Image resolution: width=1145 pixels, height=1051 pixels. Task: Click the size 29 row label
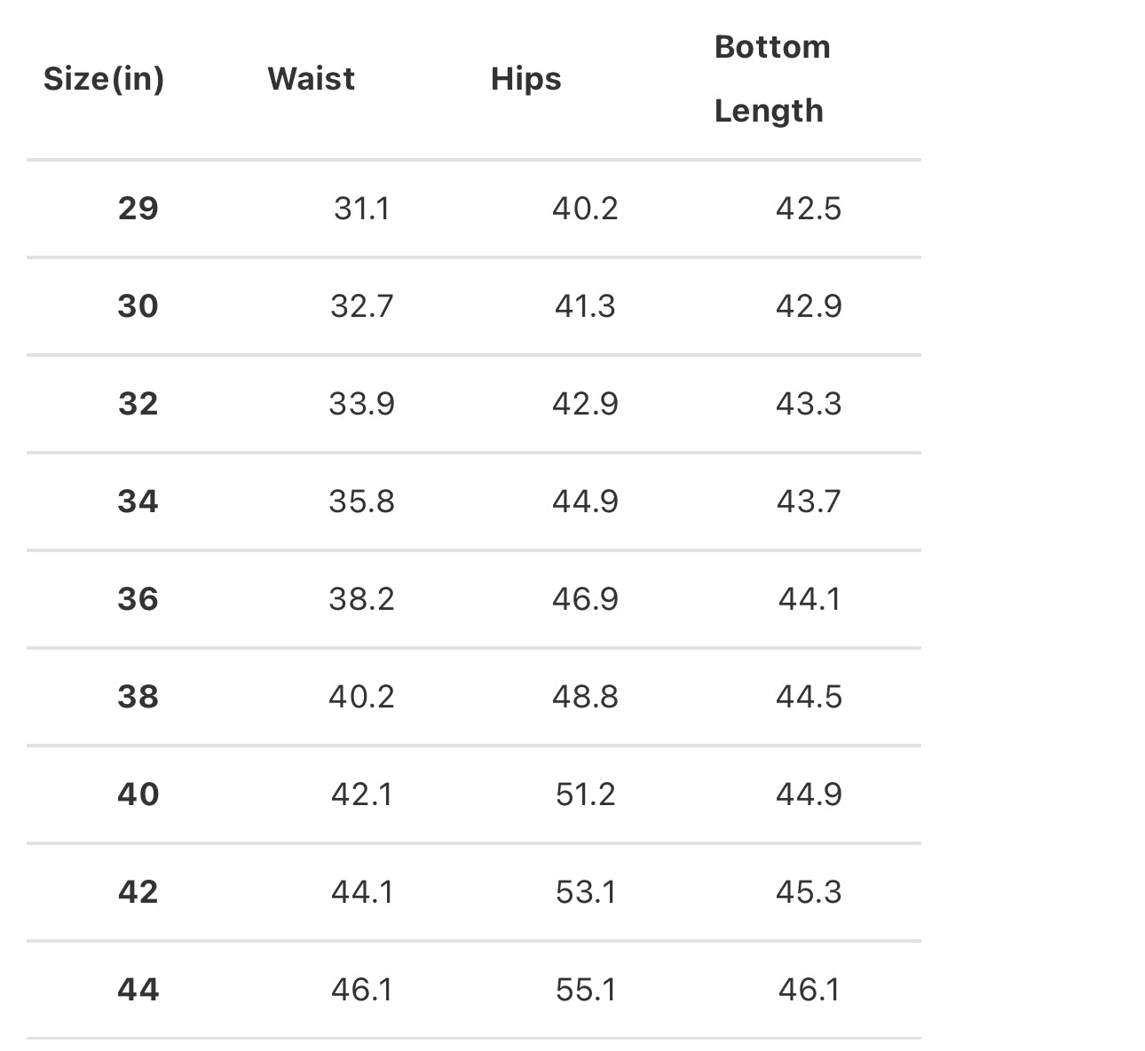(x=138, y=209)
